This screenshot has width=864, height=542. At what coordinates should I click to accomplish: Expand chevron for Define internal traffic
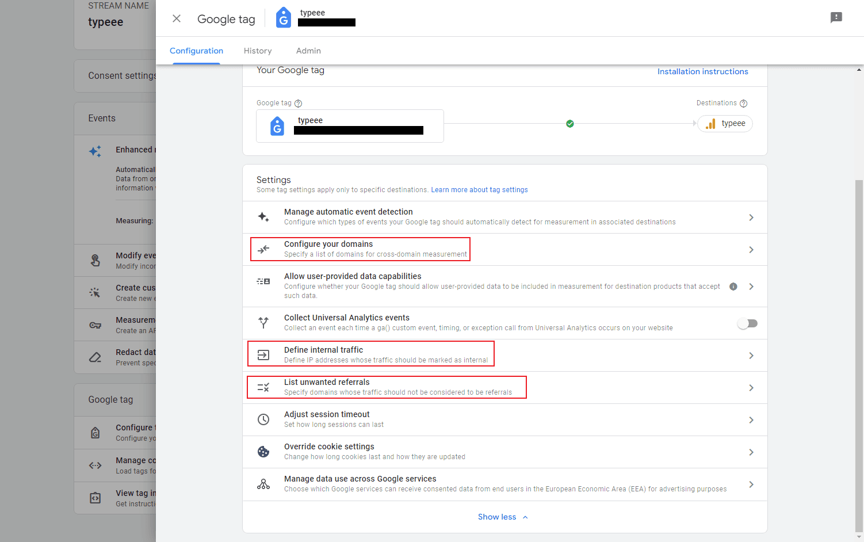point(751,356)
